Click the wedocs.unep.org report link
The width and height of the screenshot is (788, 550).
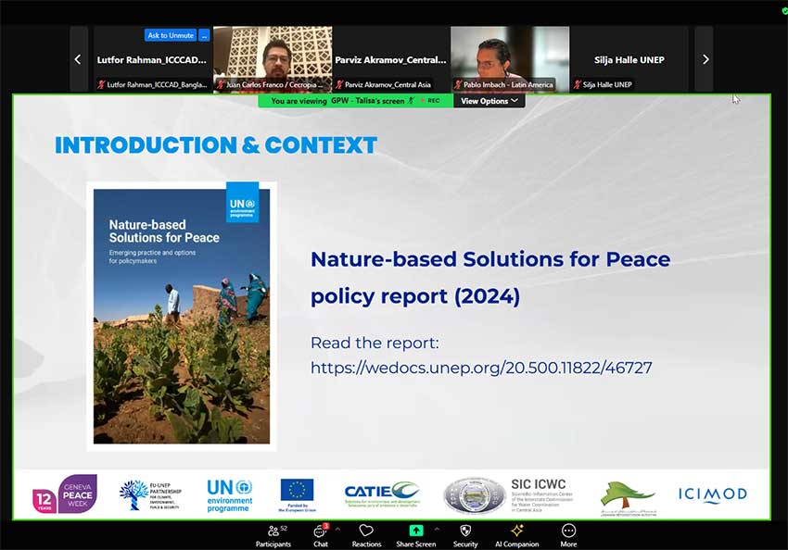coord(481,368)
